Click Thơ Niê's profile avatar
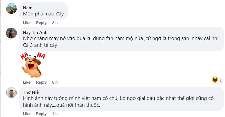 point(11,92)
